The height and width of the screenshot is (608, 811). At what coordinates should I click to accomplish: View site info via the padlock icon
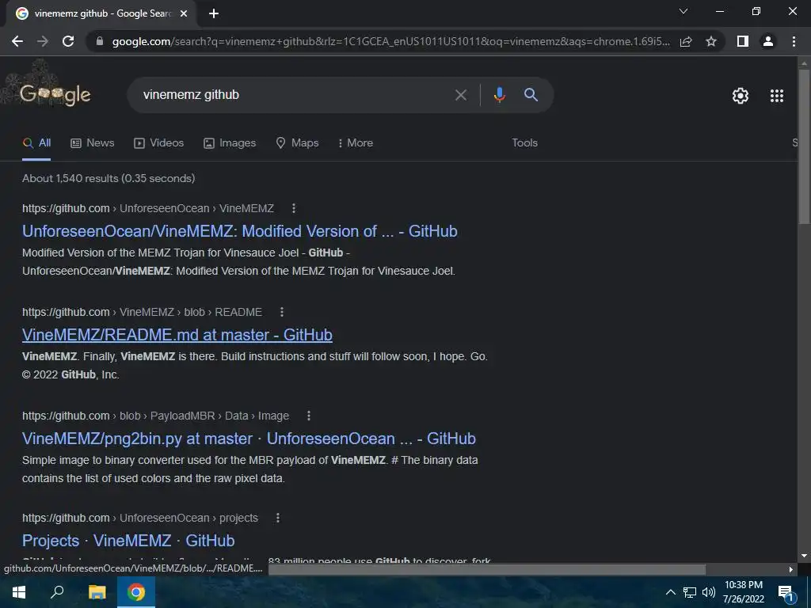[100, 41]
